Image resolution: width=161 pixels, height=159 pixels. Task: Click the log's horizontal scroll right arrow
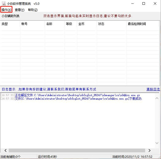click(x=149, y=151)
